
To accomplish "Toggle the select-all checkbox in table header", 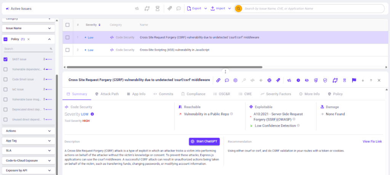I will 67,25.
